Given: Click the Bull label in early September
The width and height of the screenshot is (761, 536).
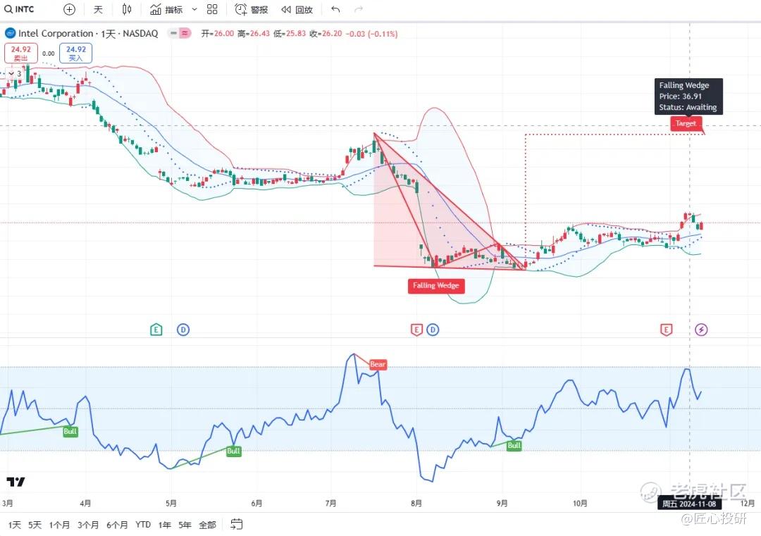Looking at the screenshot, I should (514, 445).
